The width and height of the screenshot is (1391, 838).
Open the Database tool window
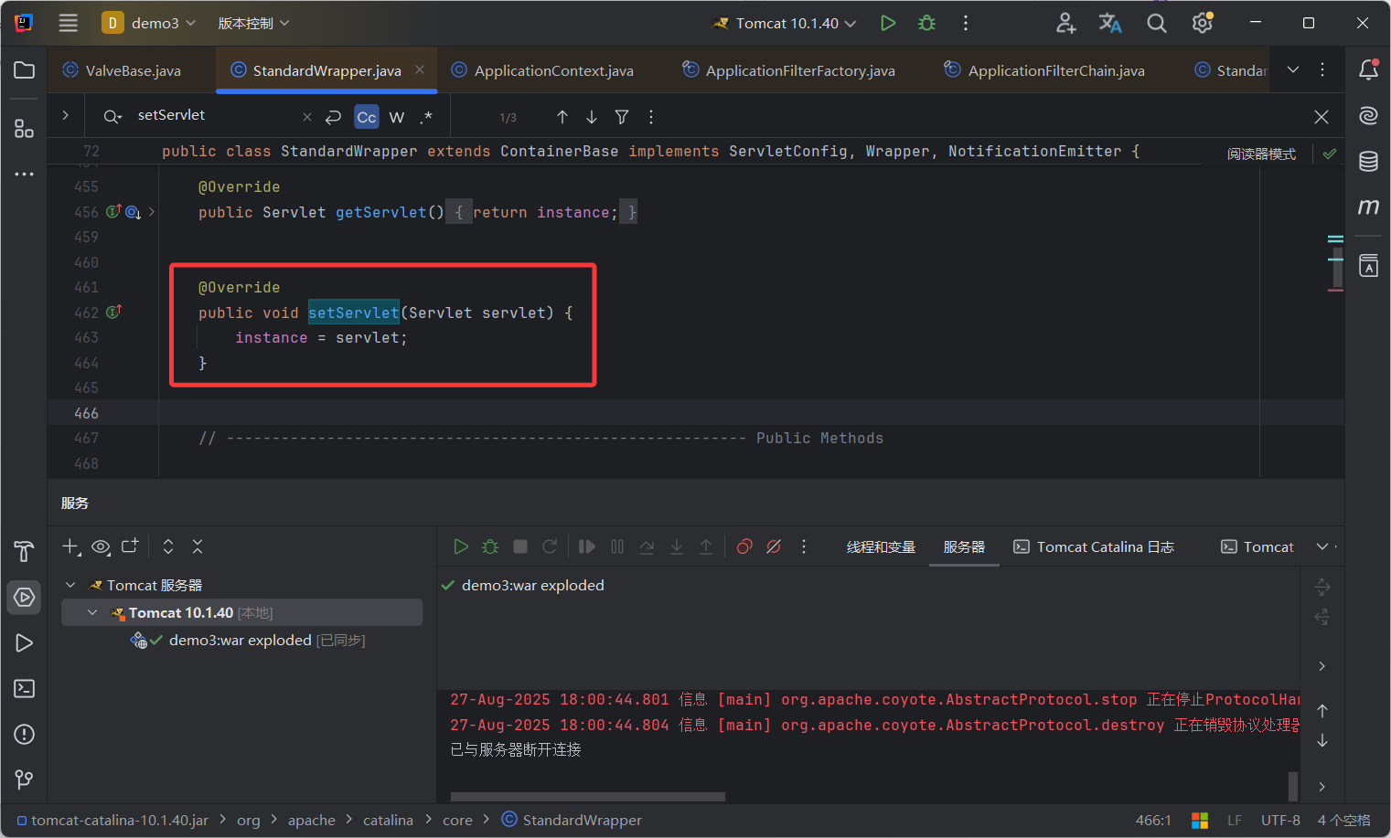tap(1368, 162)
